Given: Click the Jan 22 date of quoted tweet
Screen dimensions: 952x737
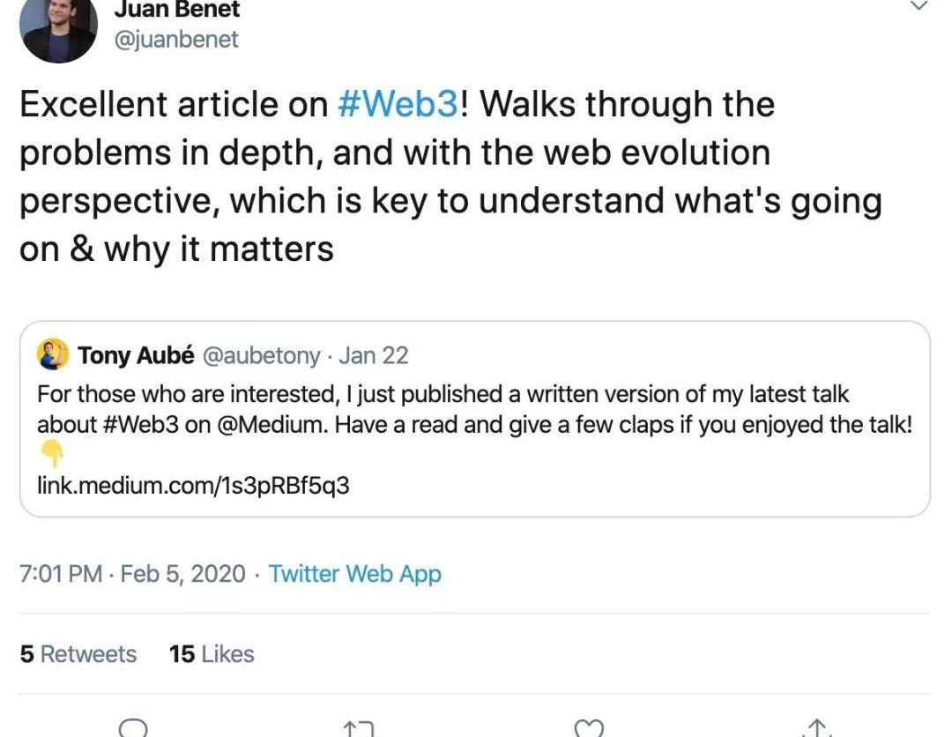Looking at the screenshot, I should pyautogui.click(x=374, y=355).
